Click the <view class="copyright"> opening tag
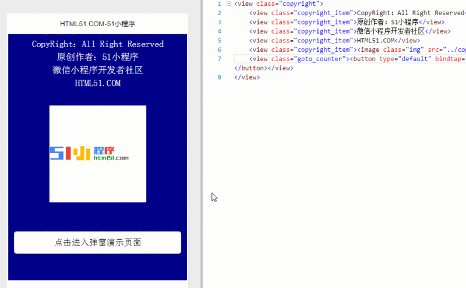Image resolution: width=466 pixels, height=288 pixels. 278,4
